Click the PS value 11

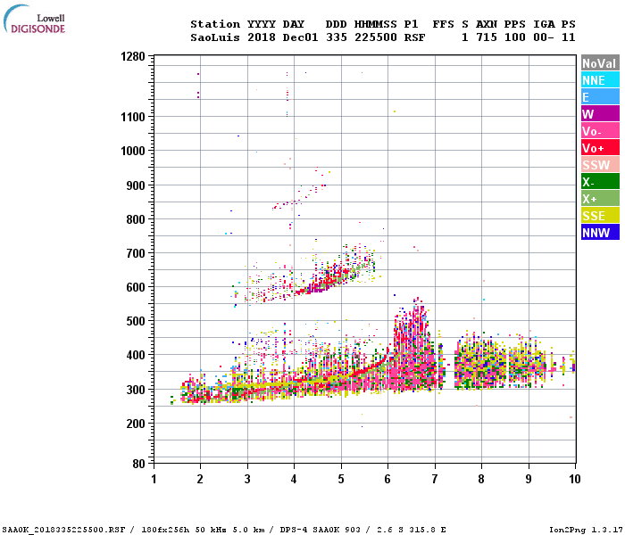point(569,37)
